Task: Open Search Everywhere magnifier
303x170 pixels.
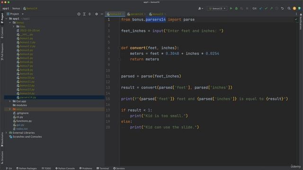Action: (x=289, y=8)
